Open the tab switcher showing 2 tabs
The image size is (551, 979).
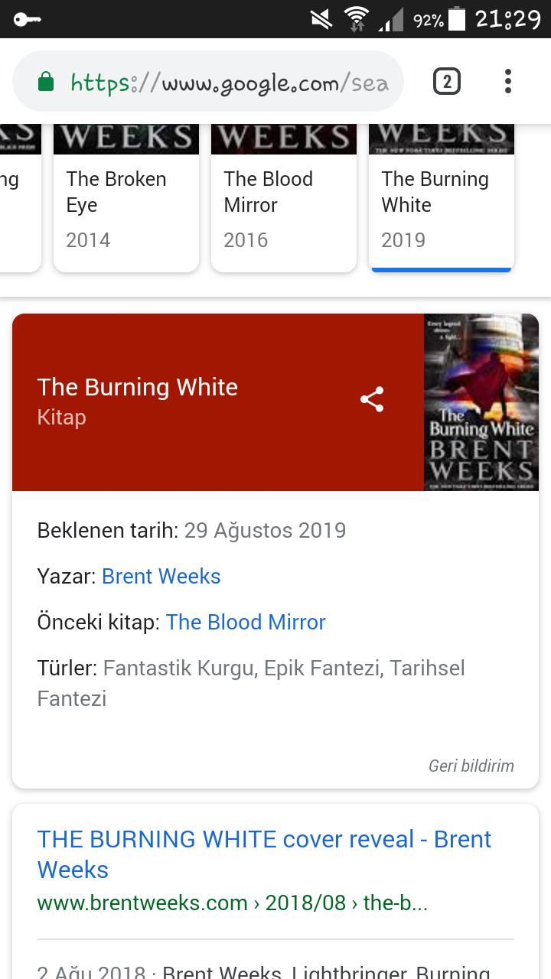(x=447, y=81)
